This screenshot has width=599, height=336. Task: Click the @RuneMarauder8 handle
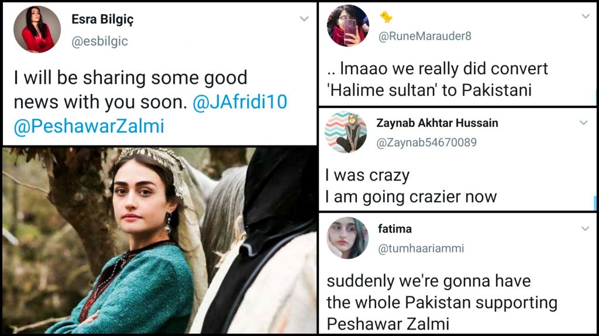(x=425, y=36)
